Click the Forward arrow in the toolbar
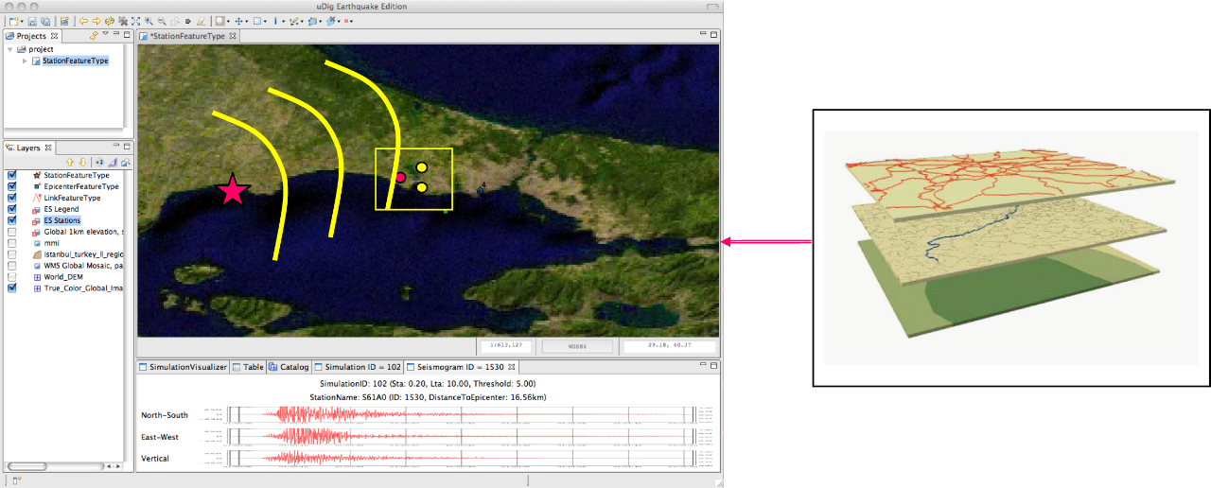Image resolution: width=1211 pixels, height=488 pixels. [97, 20]
